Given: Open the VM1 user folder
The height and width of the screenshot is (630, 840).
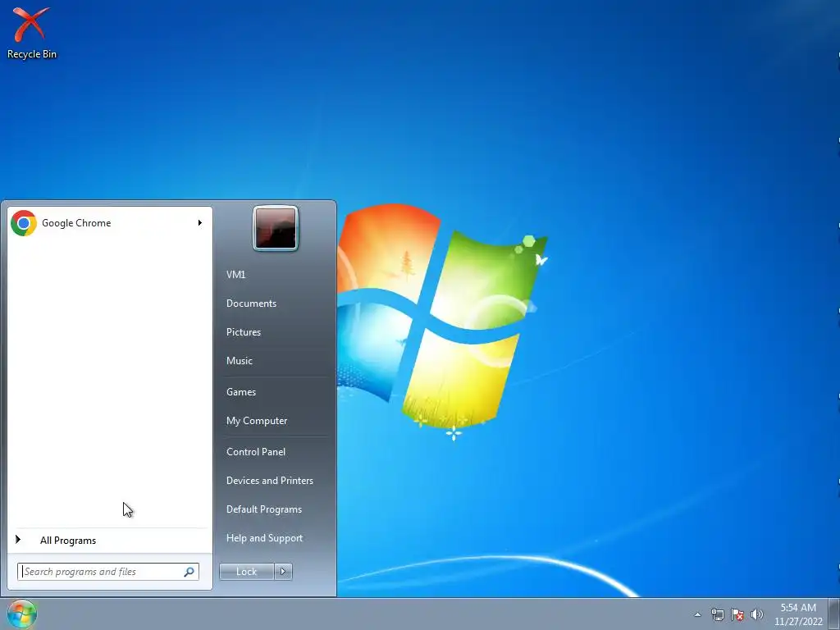Looking at the screenshot, I should 235,274.
